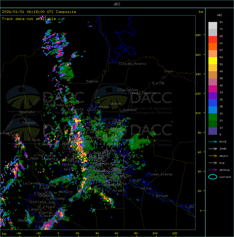234x237 pixels.
Task: Click the Lomas_Blancas map label
Action: [161, 174]
